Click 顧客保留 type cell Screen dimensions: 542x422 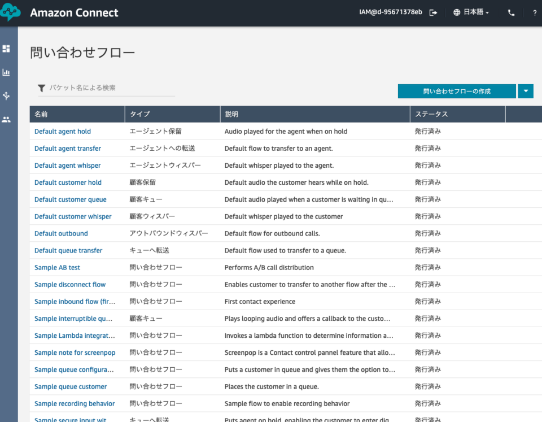(143, 182)
